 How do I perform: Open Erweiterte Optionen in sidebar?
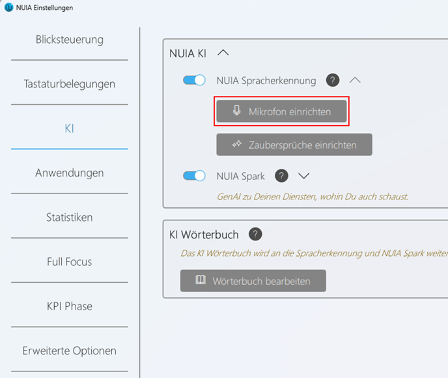[x=70, y=351]
